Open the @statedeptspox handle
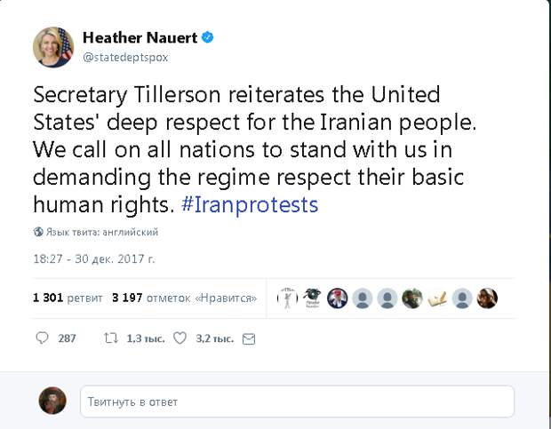This screenshot has width=551, height=429. (x=125, y=57)
